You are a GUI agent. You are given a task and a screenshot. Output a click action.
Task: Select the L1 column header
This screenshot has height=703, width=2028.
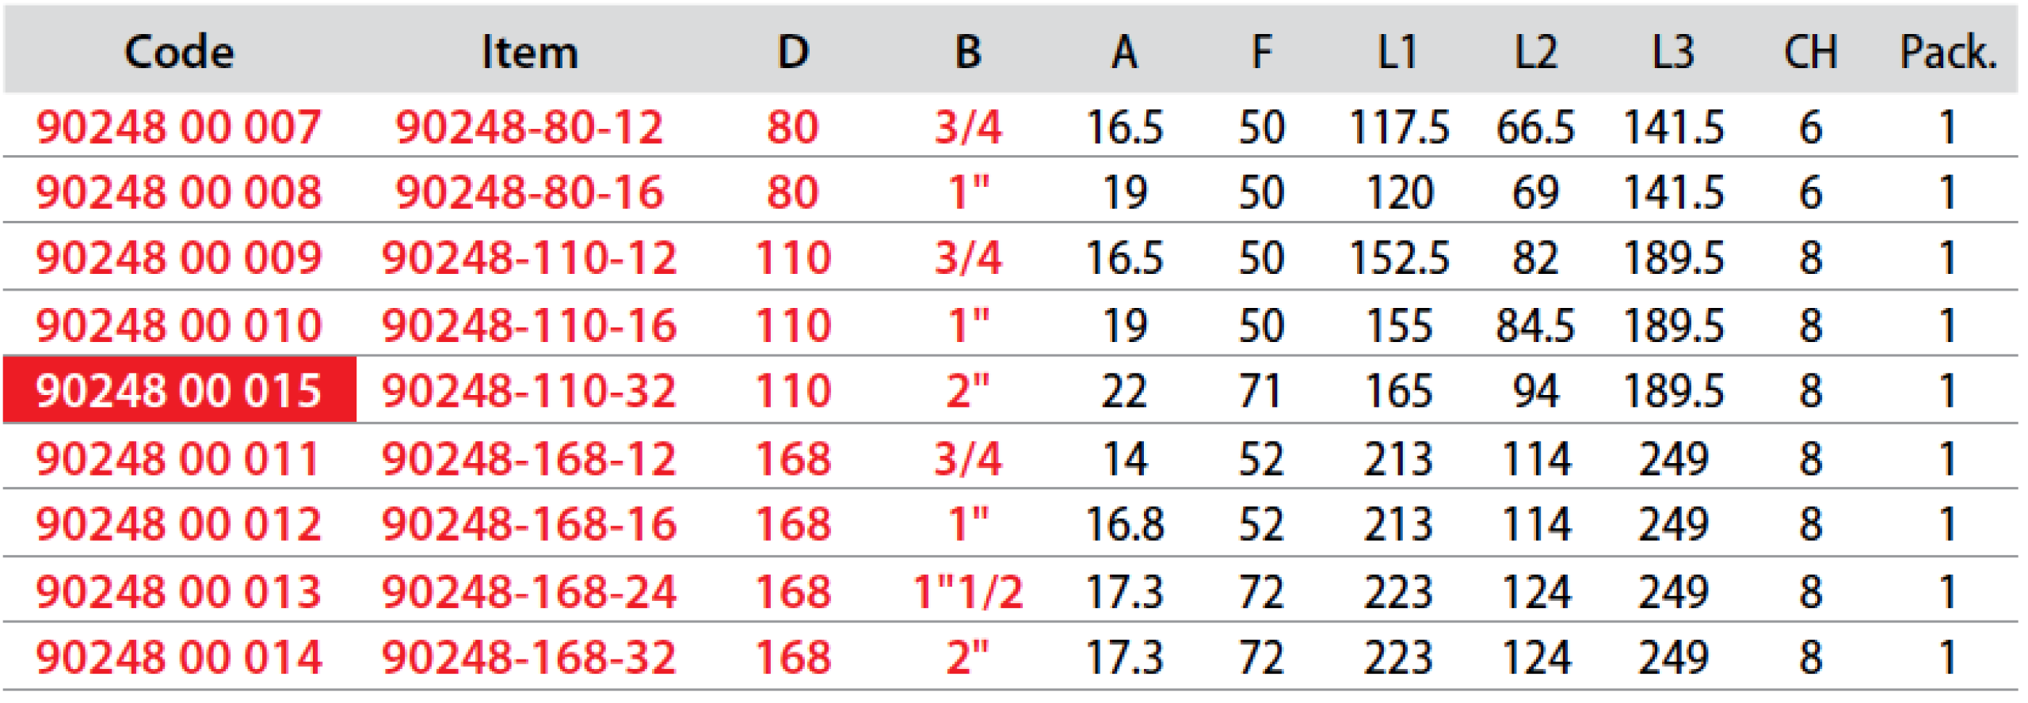tap(1398, 52)
